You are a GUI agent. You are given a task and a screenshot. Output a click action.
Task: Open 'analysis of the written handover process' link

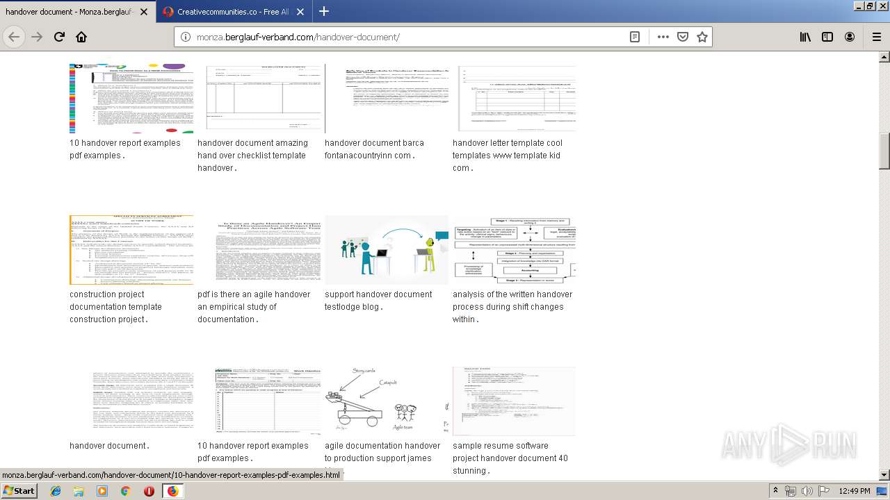click(x=512, y=307)
